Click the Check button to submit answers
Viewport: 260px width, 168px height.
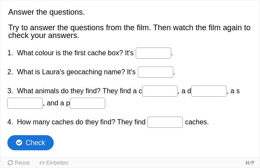[x=30, y=143]
